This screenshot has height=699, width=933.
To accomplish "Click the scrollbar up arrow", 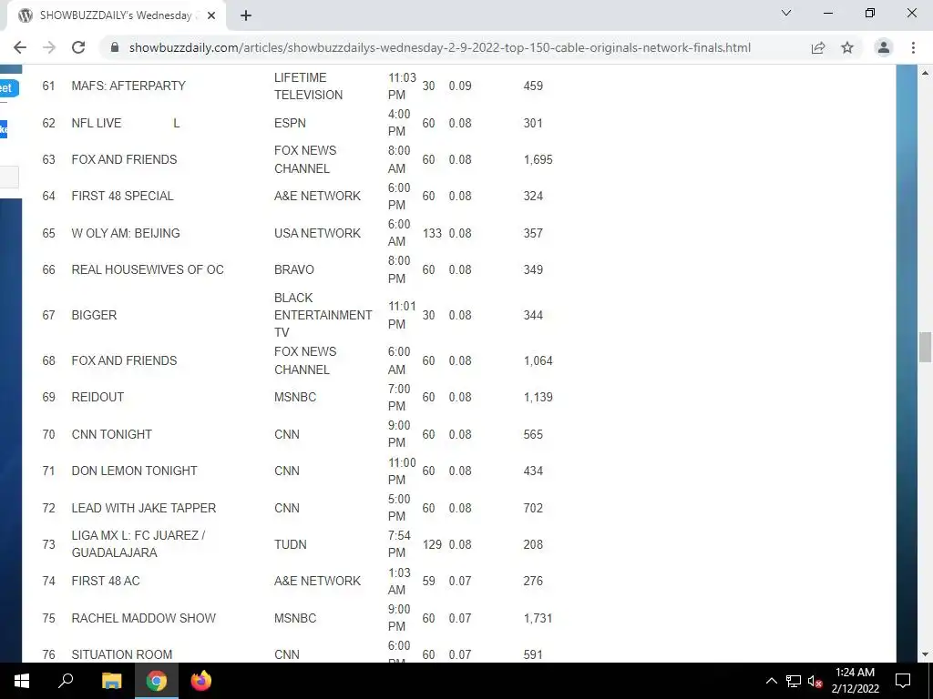I will point(925,73).
